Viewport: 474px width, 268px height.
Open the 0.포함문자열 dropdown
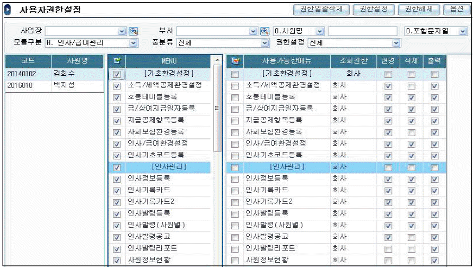pos(463,32)
